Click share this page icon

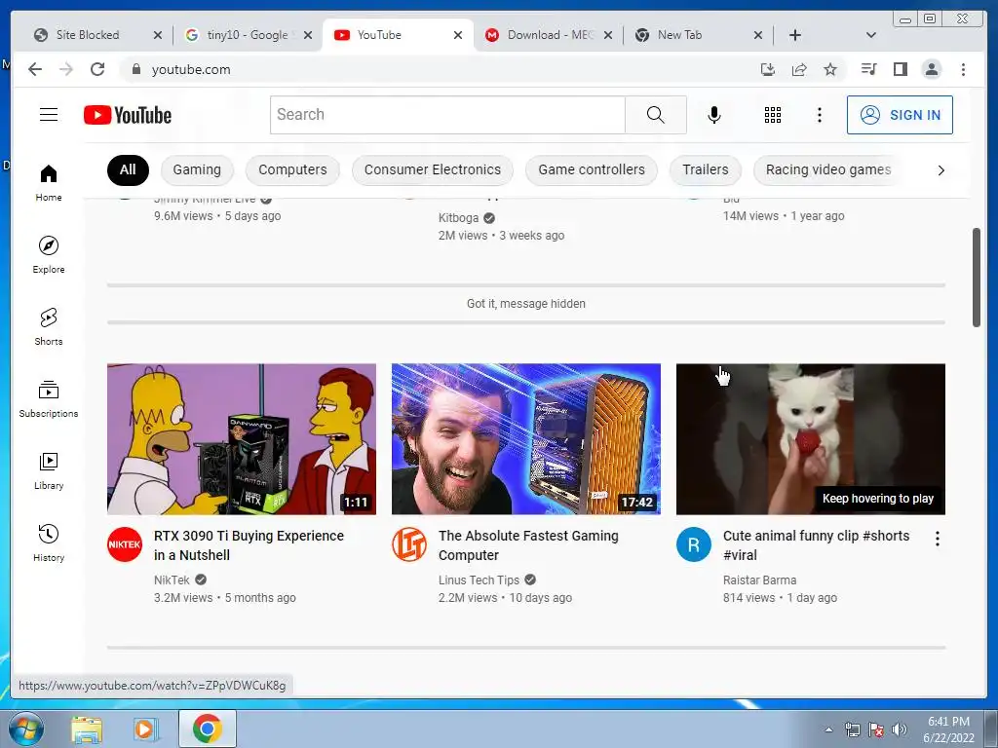click(x=799, y=69)
